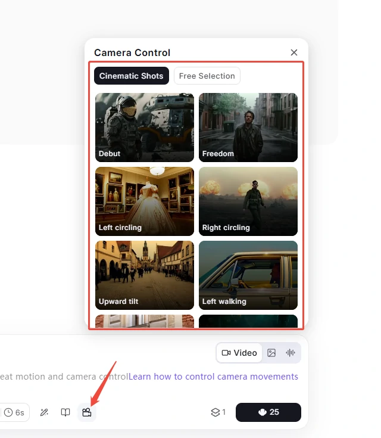Image resolution: width=381 pixels, height=438 pixels.
Task: Switch to audio waveform mode icon
Action: pos(291,353)
